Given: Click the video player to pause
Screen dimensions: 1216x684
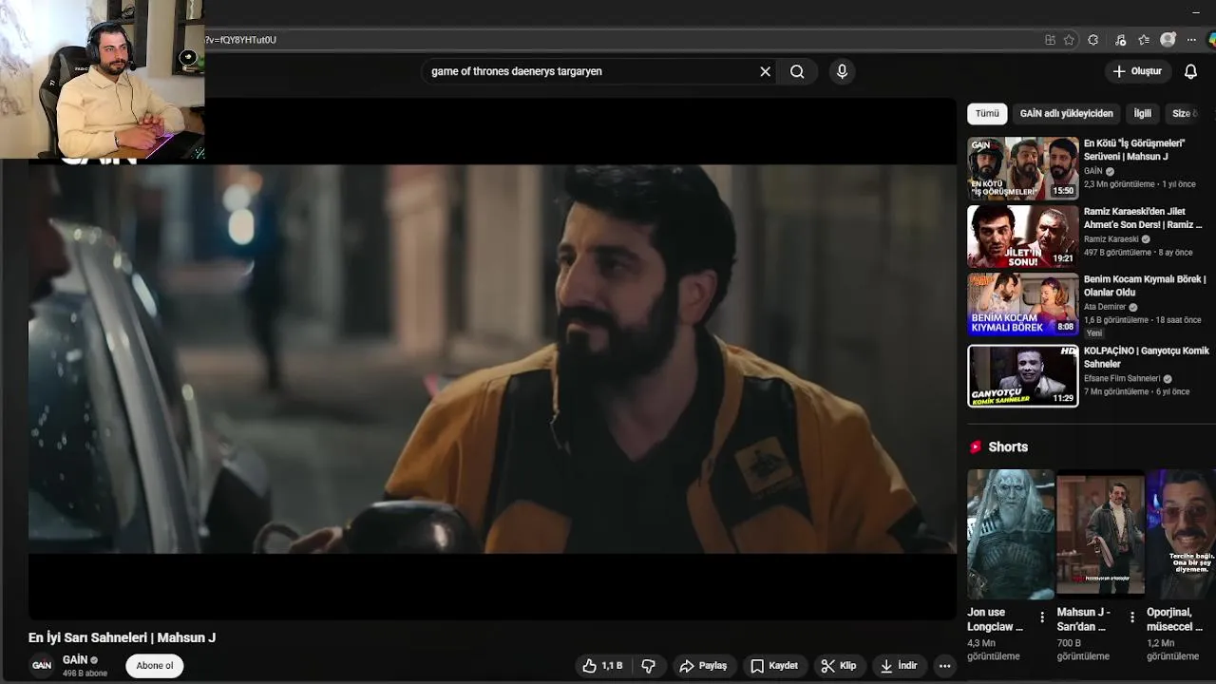Looking at the screenshot, I should [492, 359].
